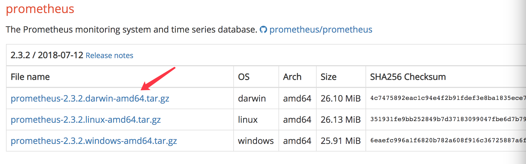Open the 2.3.2 Release notes

point(109,55)
